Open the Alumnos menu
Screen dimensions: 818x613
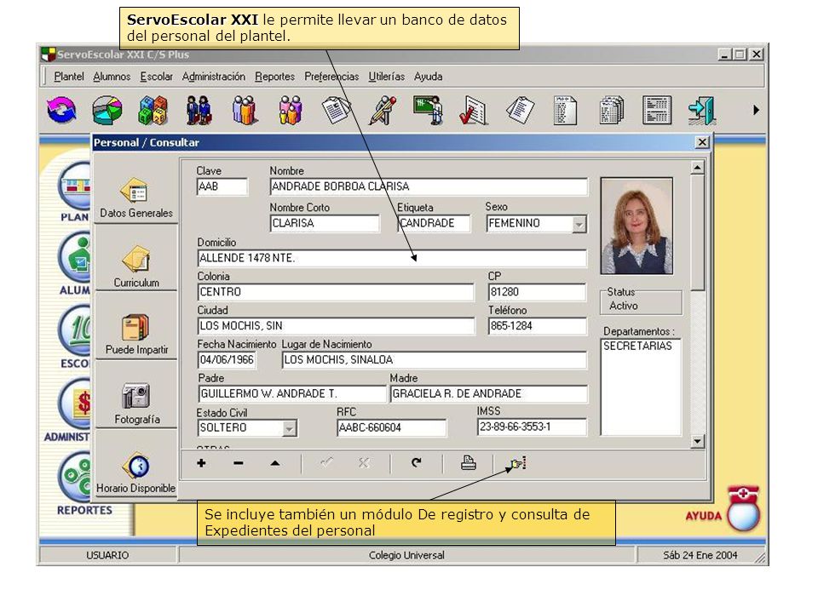click(112, 77)
